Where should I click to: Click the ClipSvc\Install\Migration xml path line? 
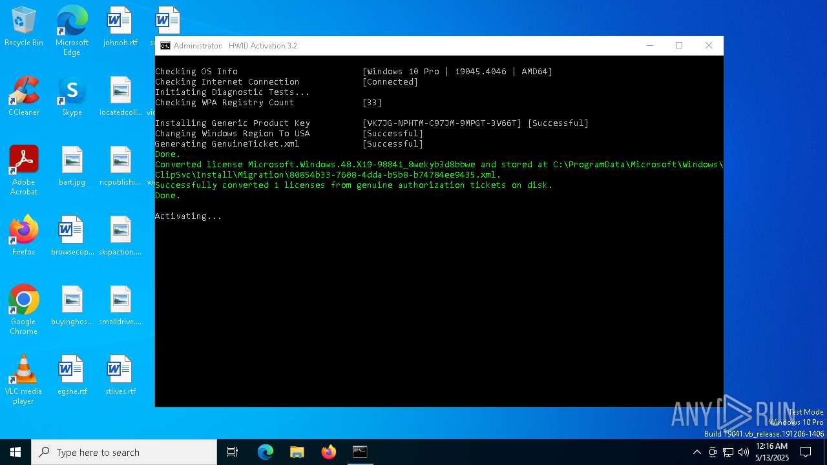point(328,175)
